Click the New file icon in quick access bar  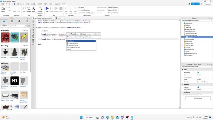coord(6,4)
